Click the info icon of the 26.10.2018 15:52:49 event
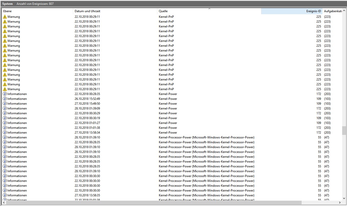This screenshot has height=206, width=347. point(5,99)
